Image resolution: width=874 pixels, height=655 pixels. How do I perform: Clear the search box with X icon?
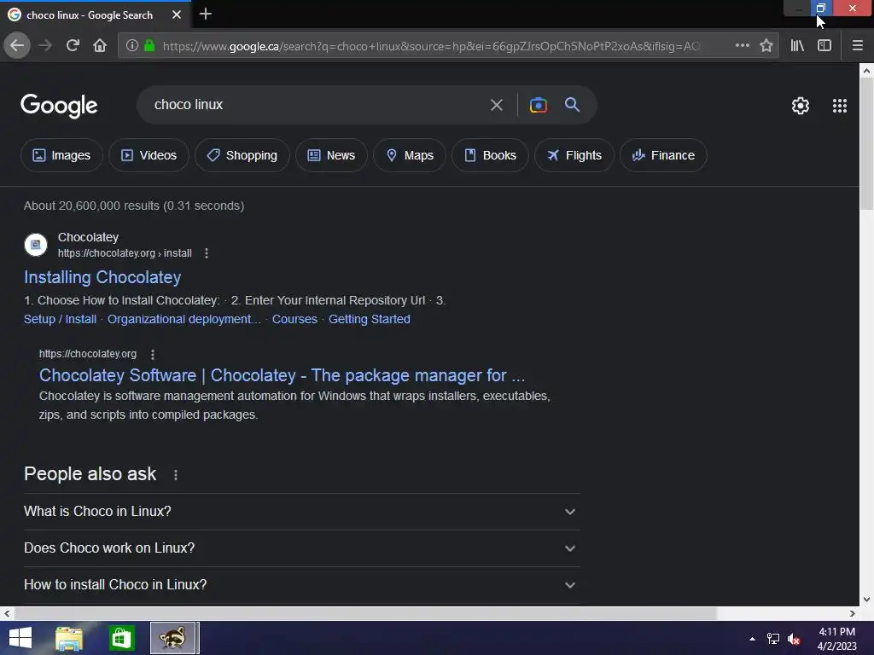point(497,105)
